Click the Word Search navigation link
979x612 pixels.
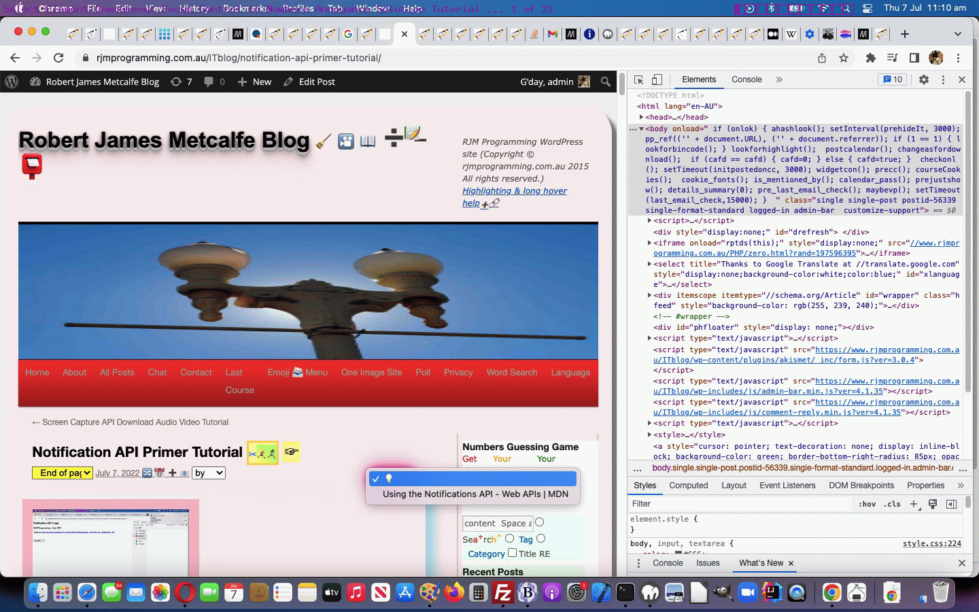[x=512, y=372]
